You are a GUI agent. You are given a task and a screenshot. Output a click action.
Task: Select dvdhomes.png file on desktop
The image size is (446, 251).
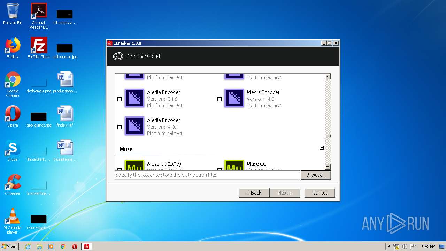pos(39,85)
